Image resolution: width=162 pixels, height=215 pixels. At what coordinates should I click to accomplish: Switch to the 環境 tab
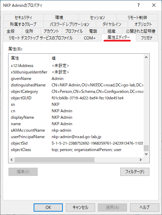click(61, 18)
